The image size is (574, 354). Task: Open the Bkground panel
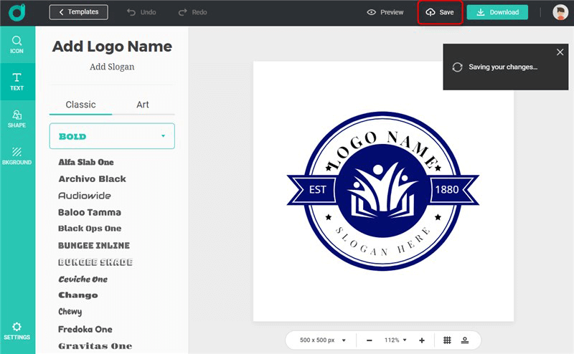tap(17, 156)
